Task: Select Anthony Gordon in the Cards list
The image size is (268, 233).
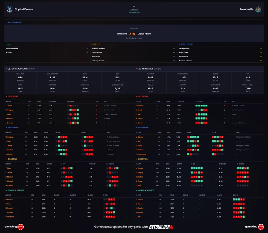Action: (x=98, y=61)
